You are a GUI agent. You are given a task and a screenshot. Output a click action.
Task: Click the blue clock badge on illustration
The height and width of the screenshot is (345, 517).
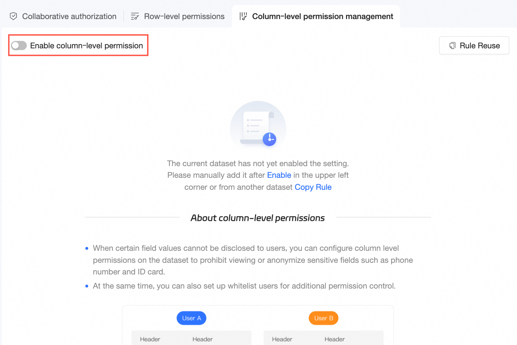[x=269, y=139]
